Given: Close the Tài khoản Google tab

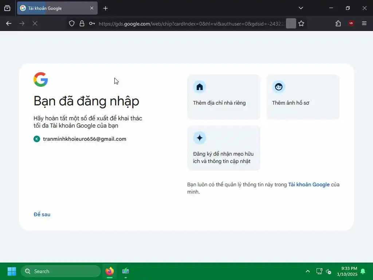Looking at the screenshot, I should coord(92,8).
